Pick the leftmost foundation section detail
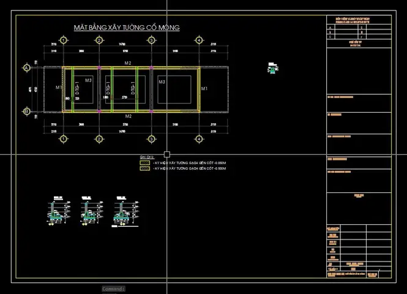 tap(59, 211)
